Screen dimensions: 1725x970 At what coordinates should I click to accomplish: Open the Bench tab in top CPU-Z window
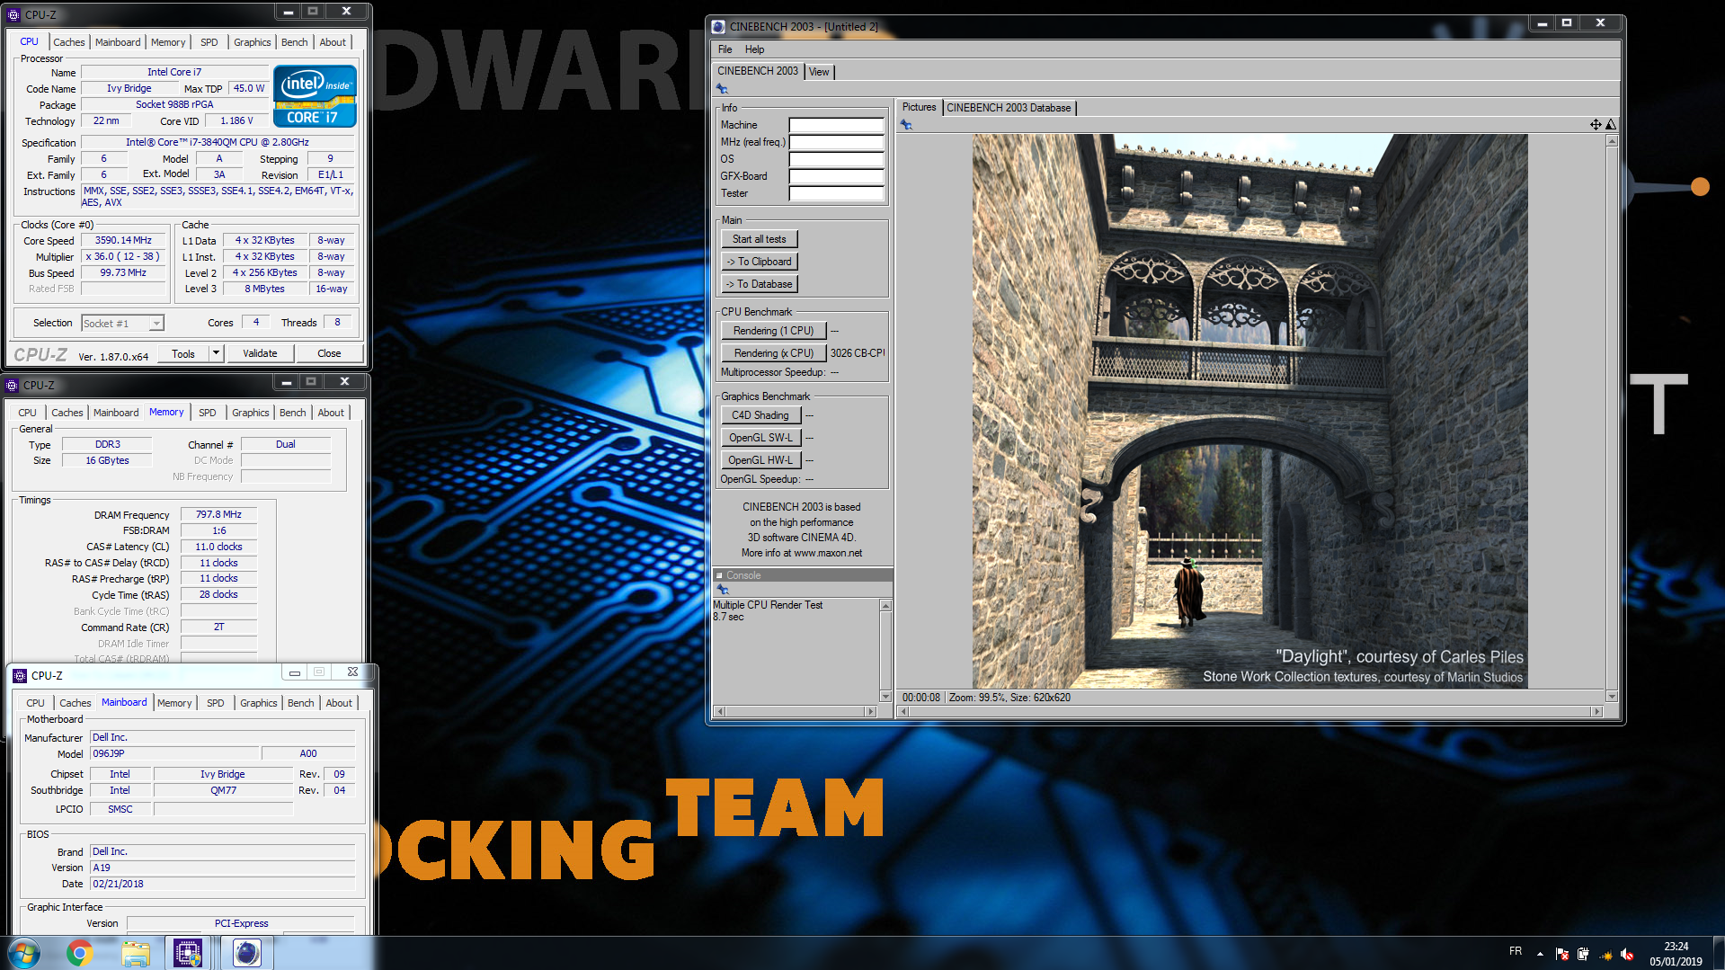(294, 42)
